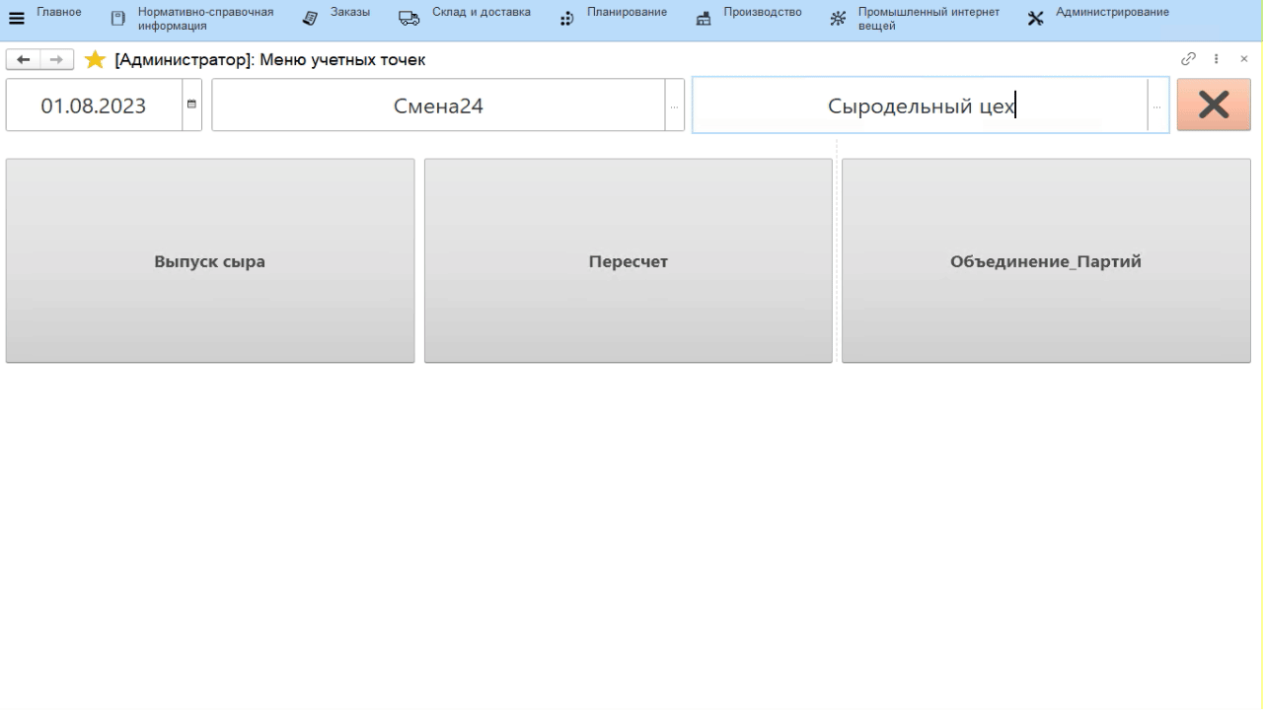This screenshot has width=1263, height=710.
Task: Click the back navigation arrow
Action: (x=24, y=60)
